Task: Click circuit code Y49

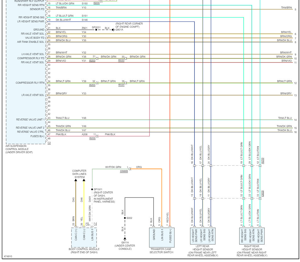Action: pos(84,126)
